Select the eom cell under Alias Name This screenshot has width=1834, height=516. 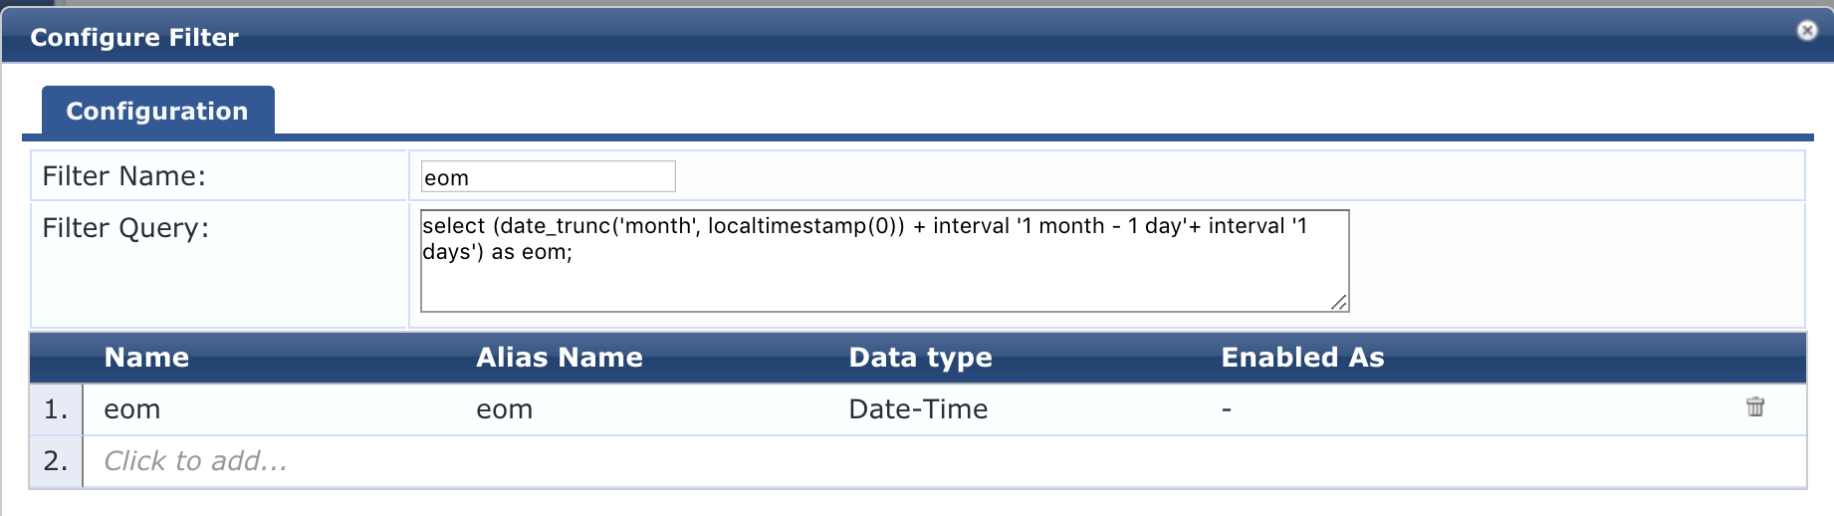click(x=504, y=409)
